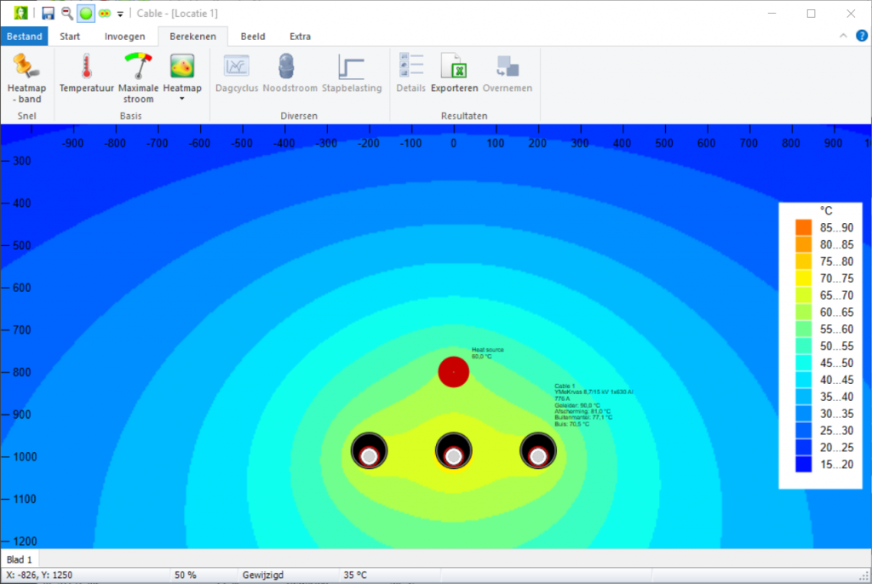Toggle the double-circle cable view in quick access toolbar

point(105,13)
